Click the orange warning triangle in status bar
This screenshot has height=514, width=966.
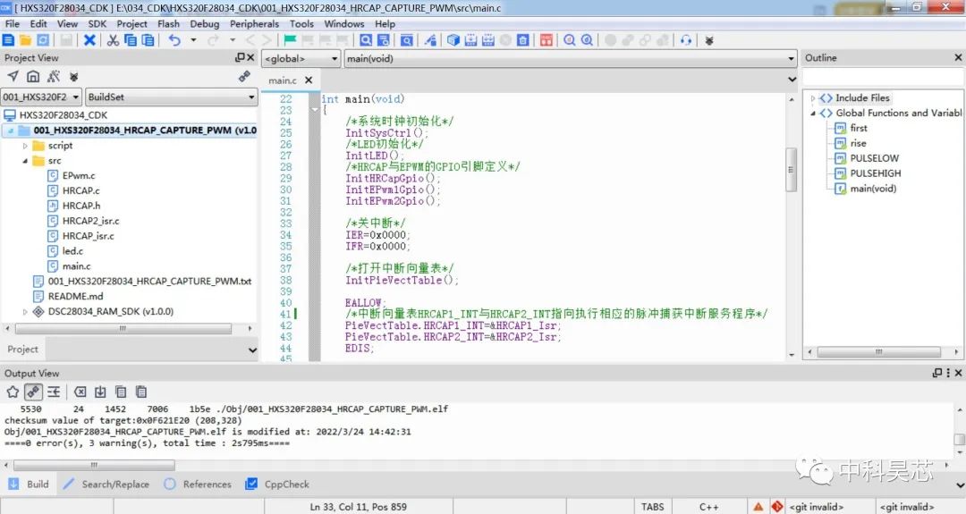(x=758, y=507)
